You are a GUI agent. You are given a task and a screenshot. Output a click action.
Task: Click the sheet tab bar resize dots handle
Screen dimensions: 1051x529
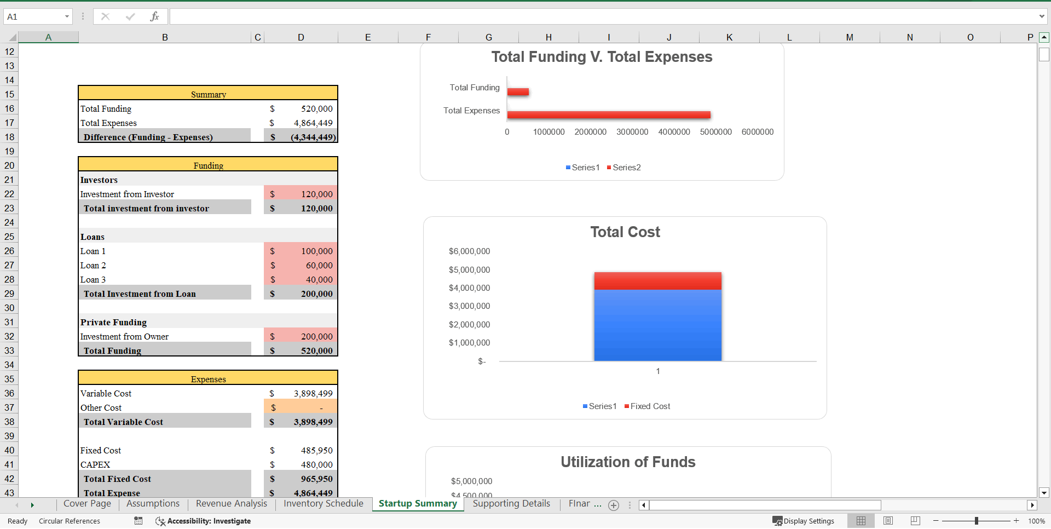[630, 505]
